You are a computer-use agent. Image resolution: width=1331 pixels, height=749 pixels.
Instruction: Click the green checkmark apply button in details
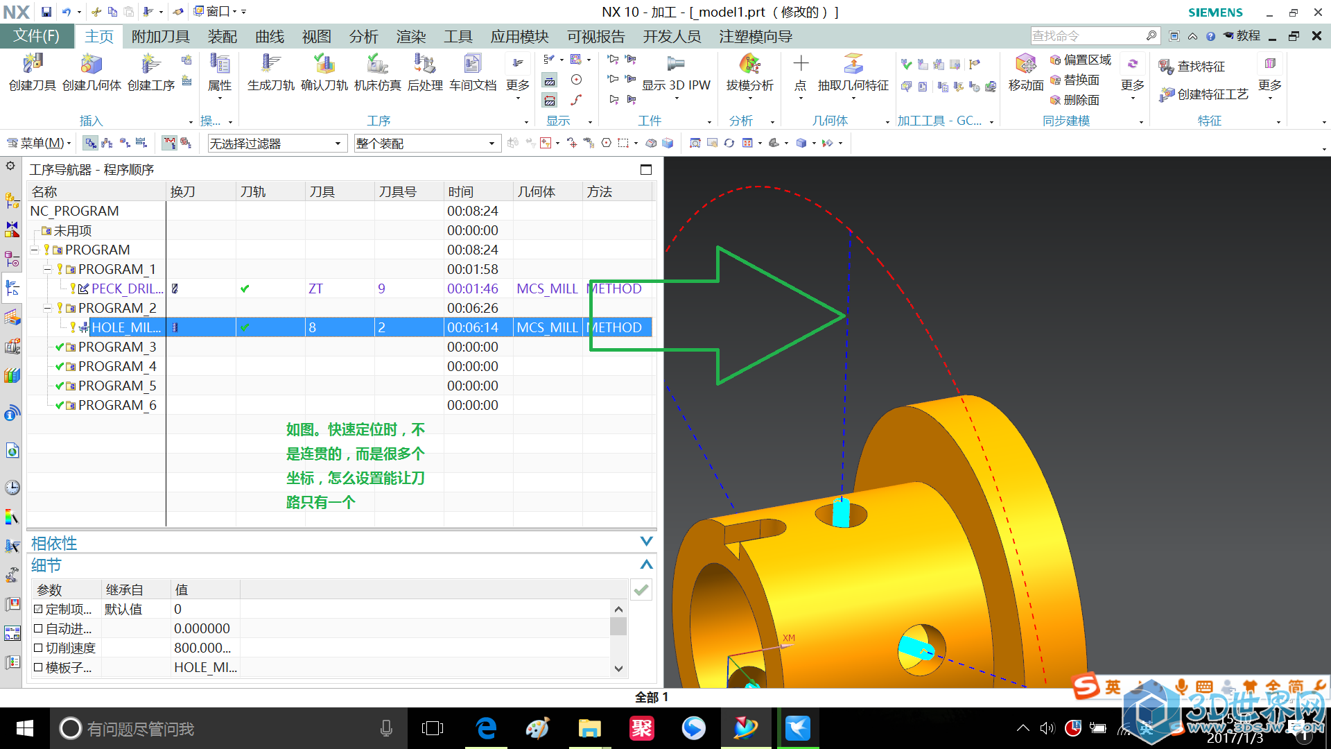click(641, 590)
